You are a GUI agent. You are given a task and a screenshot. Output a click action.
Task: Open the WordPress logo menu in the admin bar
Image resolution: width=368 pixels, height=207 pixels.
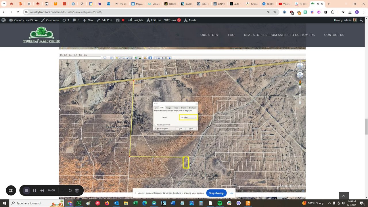(x=4, y=20)
